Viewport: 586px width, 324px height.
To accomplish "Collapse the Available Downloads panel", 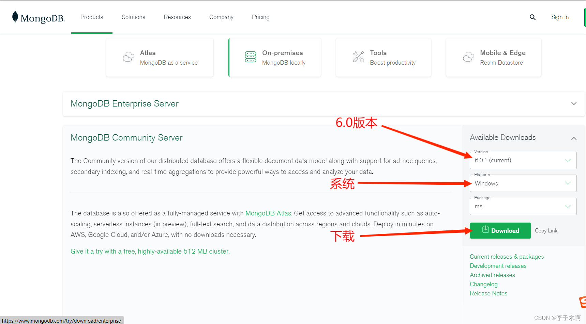I will tap(574, 138).
